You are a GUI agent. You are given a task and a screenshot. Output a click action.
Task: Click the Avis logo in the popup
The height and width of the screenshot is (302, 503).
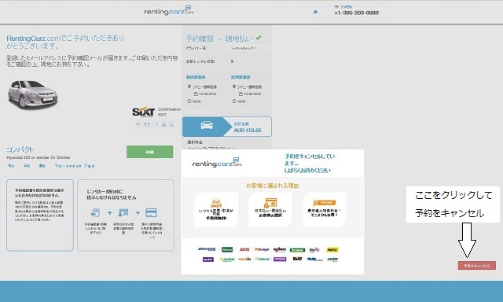tap(244, 249)
